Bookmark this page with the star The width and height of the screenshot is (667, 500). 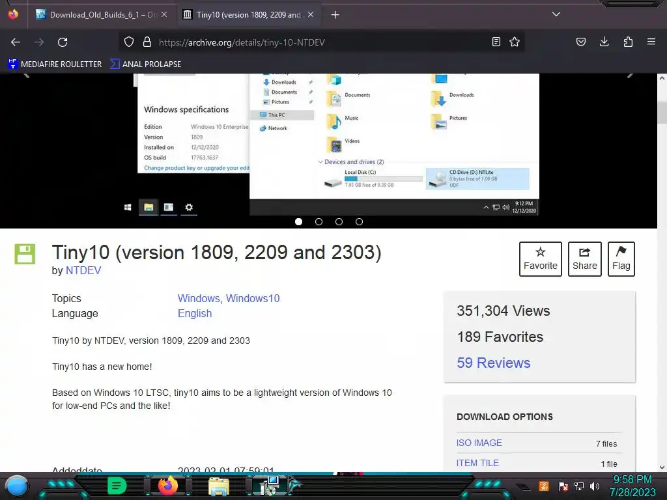[x=515, y=42]
